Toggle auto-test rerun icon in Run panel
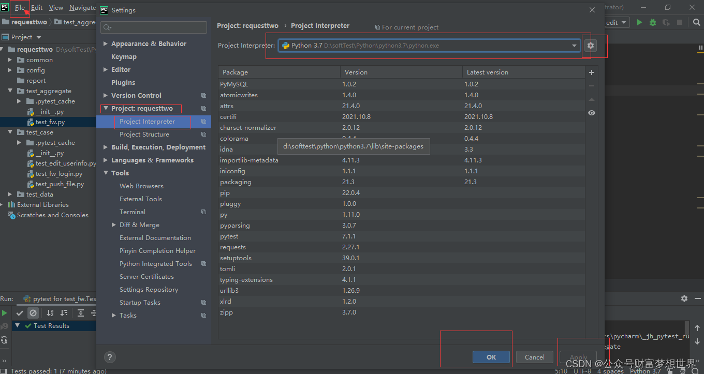The width and height of the screenshot is (704, 374). tap(5, 340)
